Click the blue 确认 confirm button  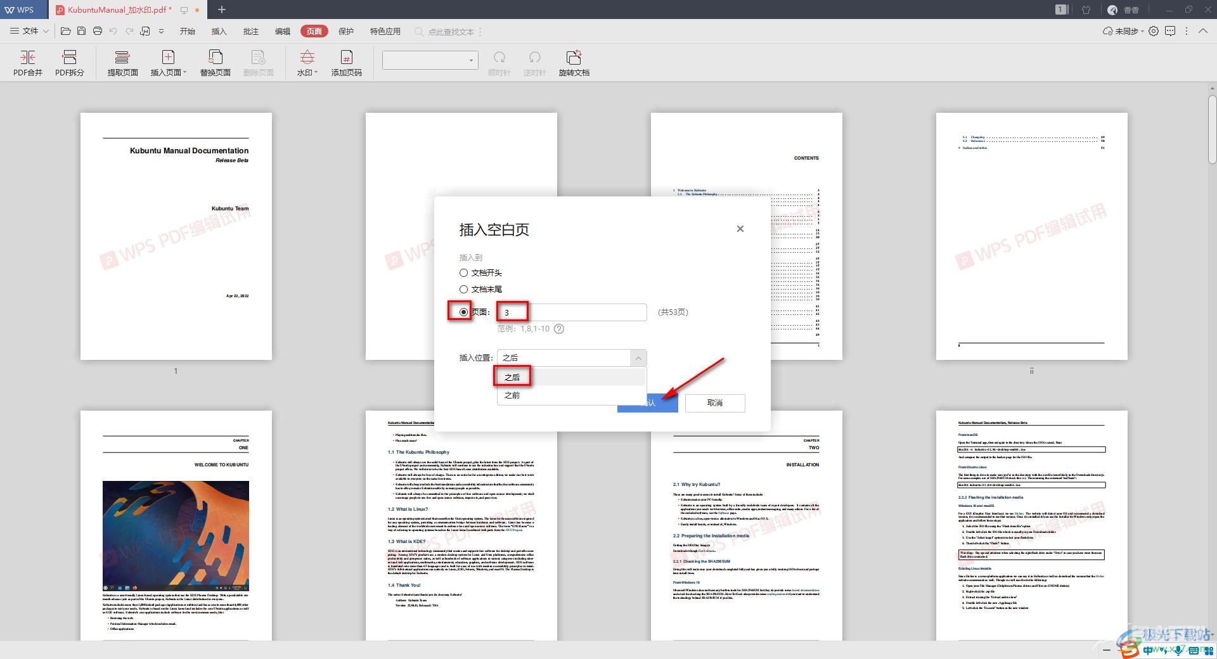click(x=648, y=403)
